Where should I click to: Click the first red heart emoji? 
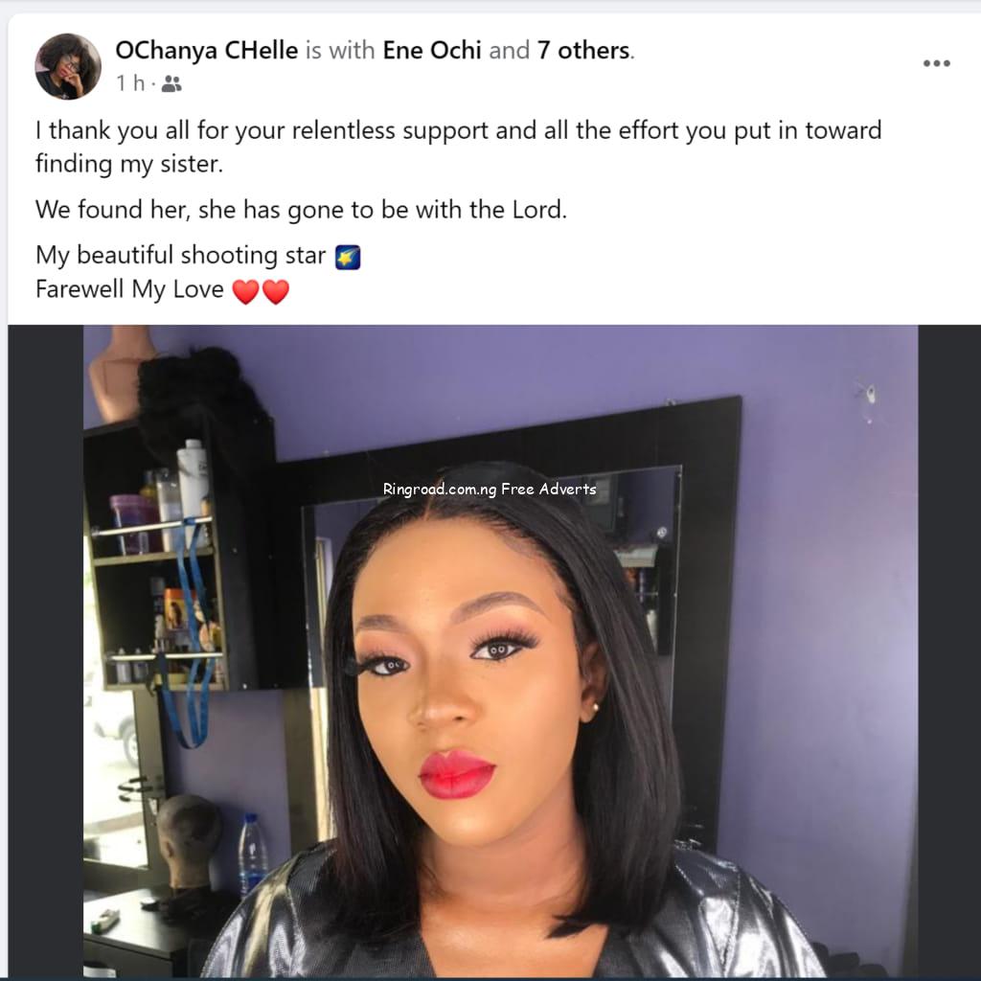point(246,291)
